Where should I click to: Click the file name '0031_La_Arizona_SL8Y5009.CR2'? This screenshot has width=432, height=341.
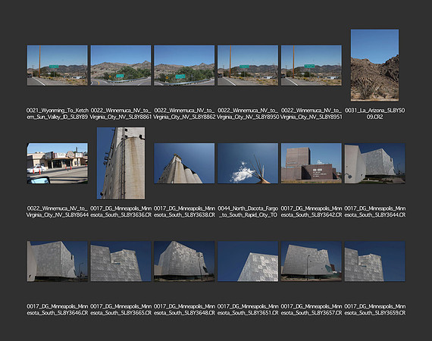coord(374,114)
